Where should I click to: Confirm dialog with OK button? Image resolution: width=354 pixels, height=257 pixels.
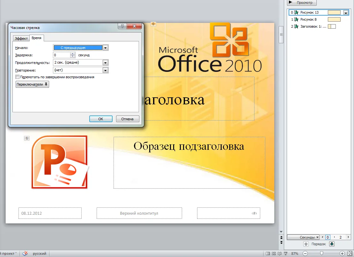click(x=101, y=119)
